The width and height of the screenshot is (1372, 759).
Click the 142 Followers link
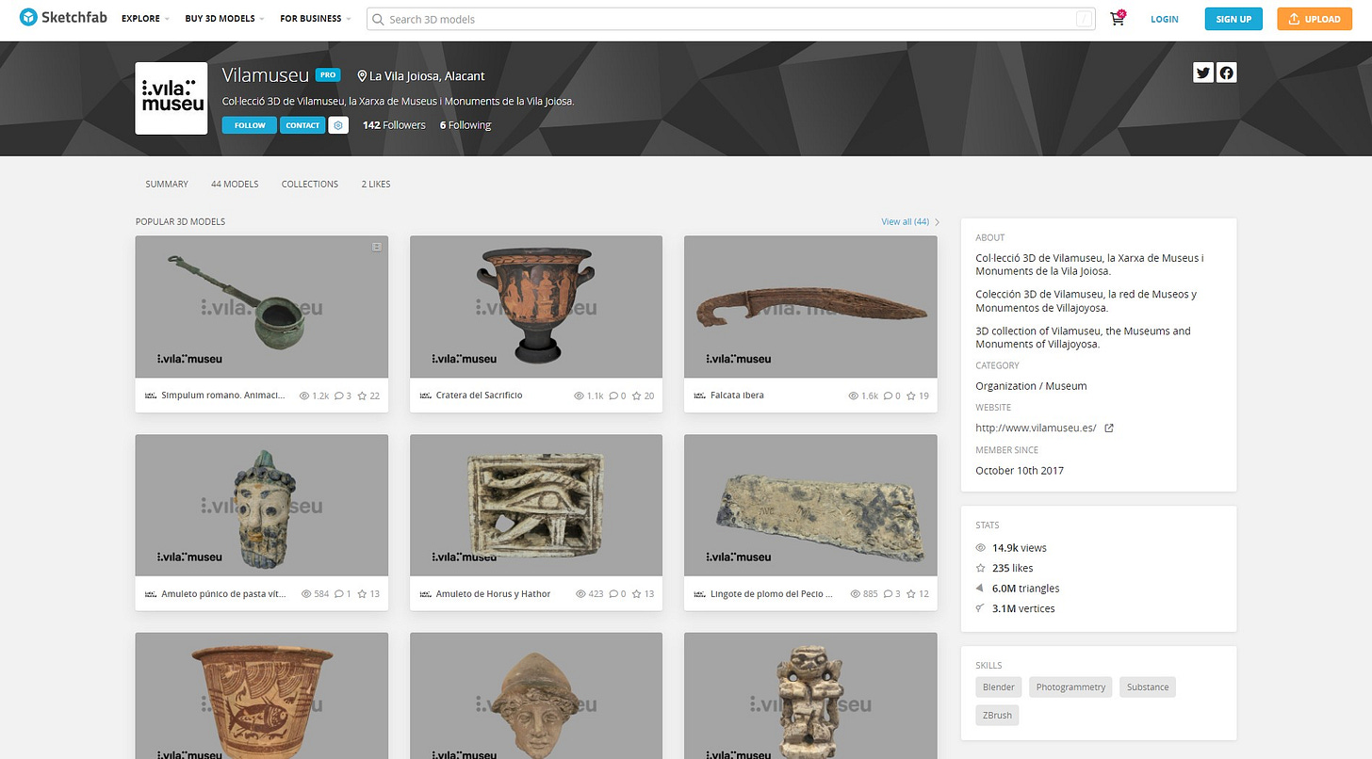[394, 125]
